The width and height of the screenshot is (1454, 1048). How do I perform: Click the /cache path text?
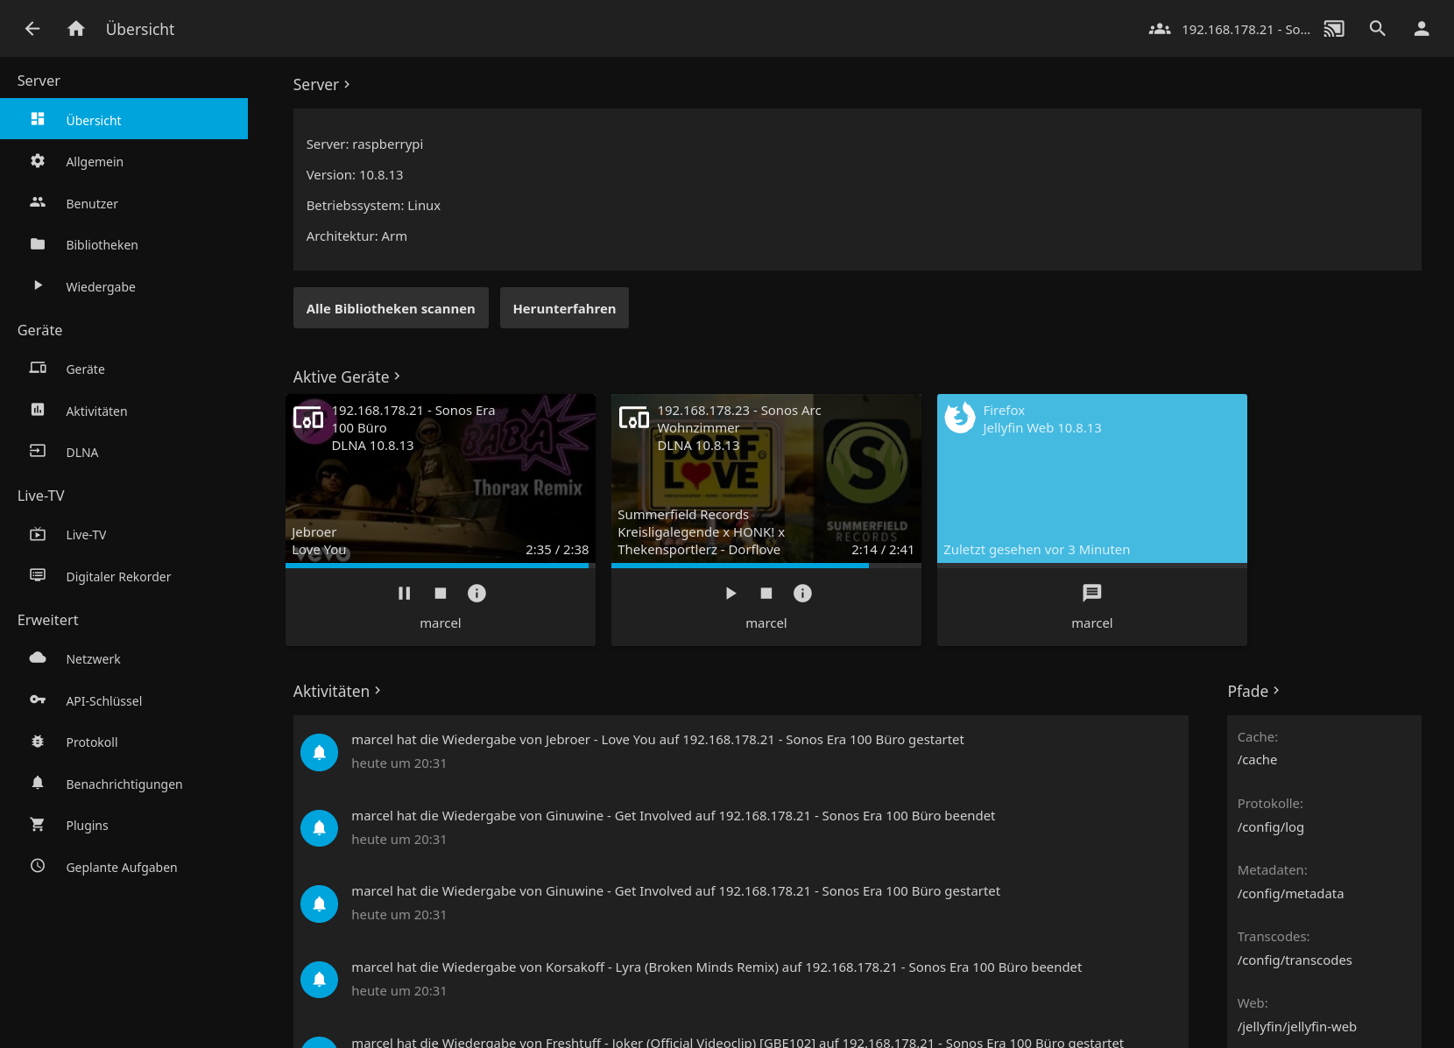1257,760
